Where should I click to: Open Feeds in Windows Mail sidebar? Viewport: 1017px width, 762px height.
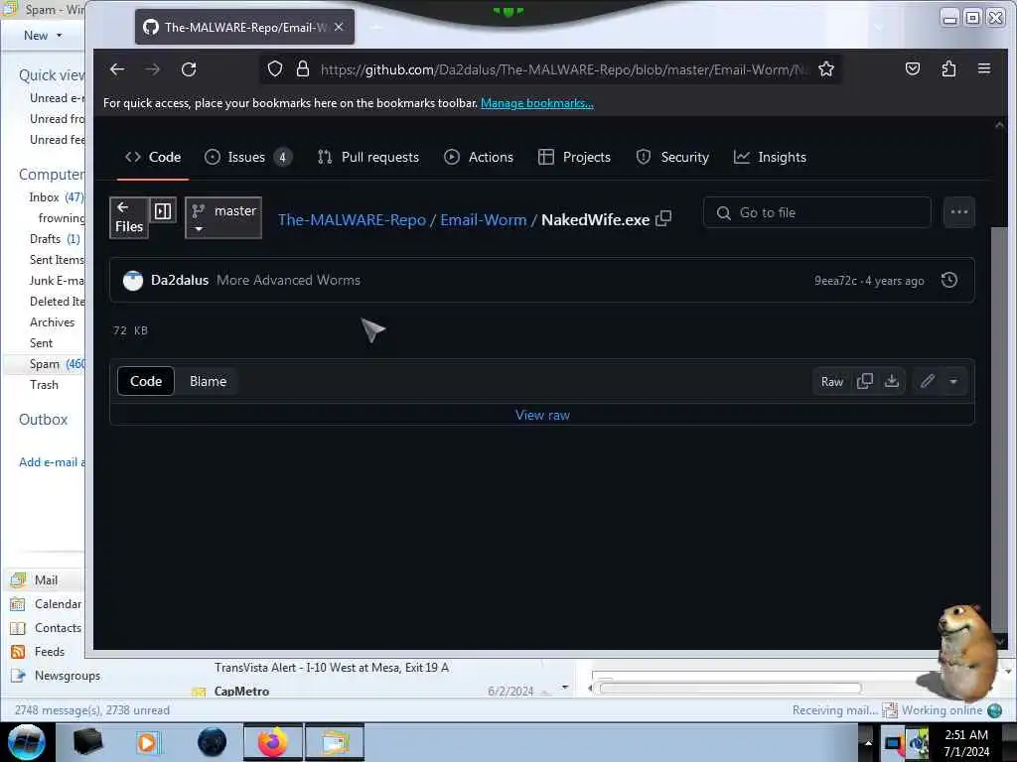[x=39, y=651]
